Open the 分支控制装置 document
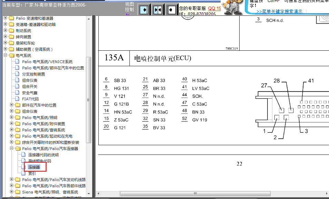Viewport: 329px width, 199px height. (33, 74)
